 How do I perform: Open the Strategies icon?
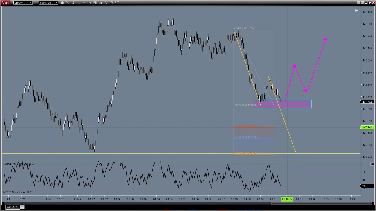106,3
